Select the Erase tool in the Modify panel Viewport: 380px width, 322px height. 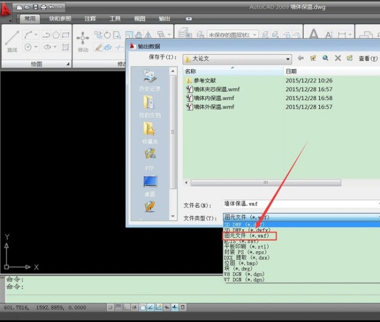point(98,47)
